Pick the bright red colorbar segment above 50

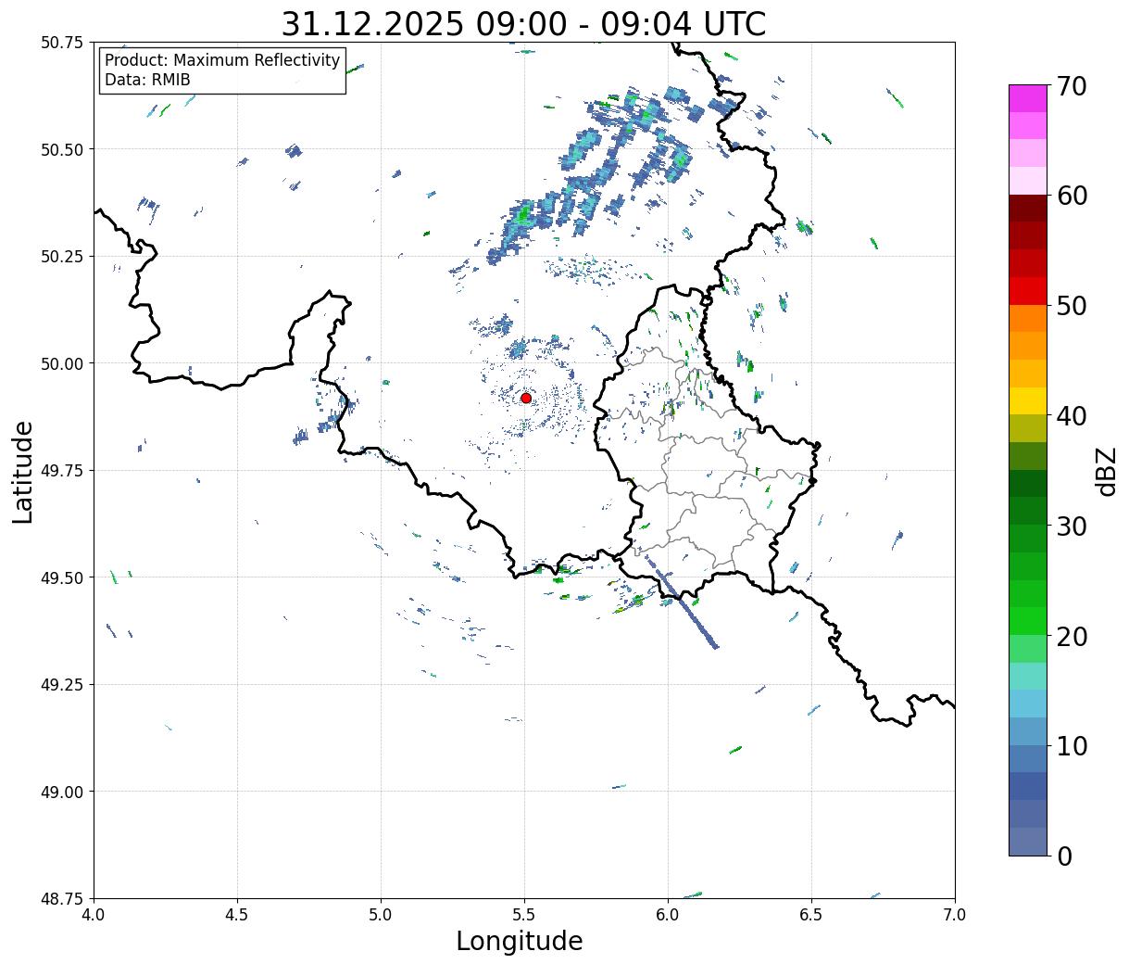[1027, 291]
